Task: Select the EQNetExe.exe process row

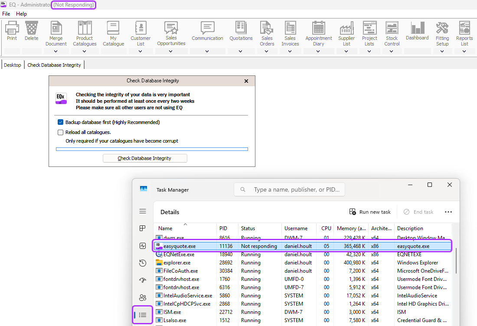Action: (302, 254)
